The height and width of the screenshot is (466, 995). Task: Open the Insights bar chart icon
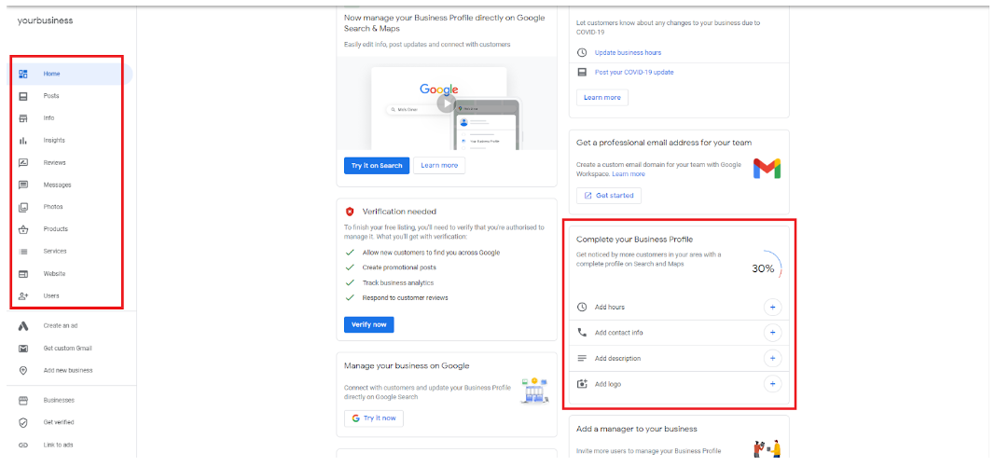pyautogui.click(x=23, y=141)
